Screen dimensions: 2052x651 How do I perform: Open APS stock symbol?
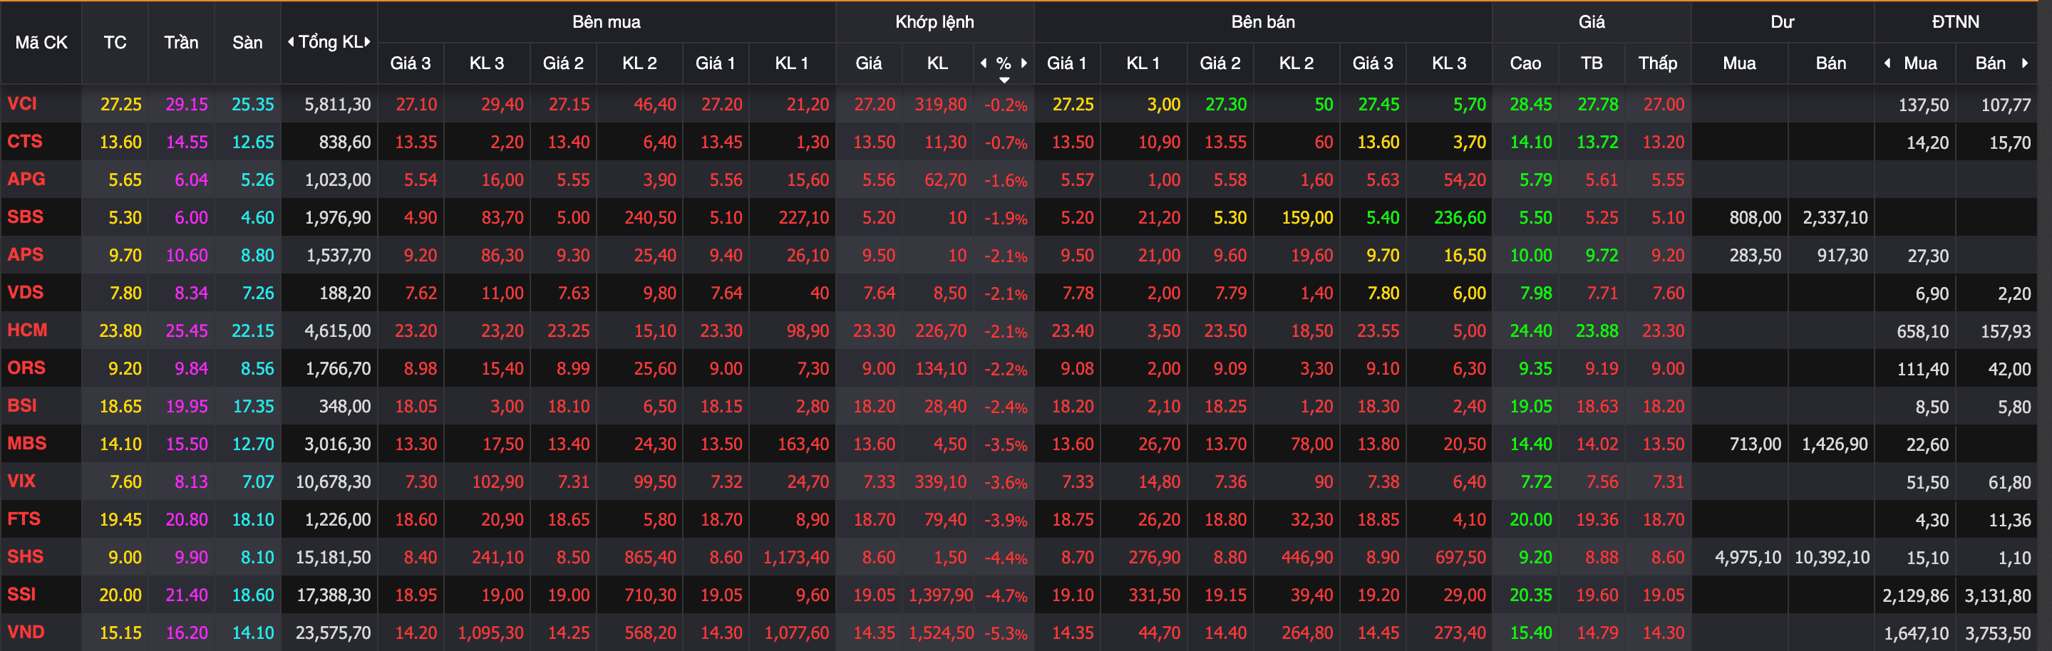point(26,255)
